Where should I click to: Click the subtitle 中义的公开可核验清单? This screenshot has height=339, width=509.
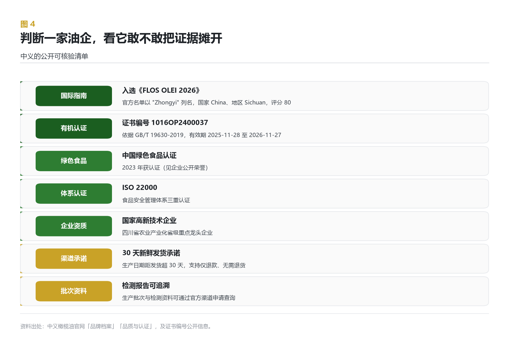pyautogui.click(x=54, y=56)
